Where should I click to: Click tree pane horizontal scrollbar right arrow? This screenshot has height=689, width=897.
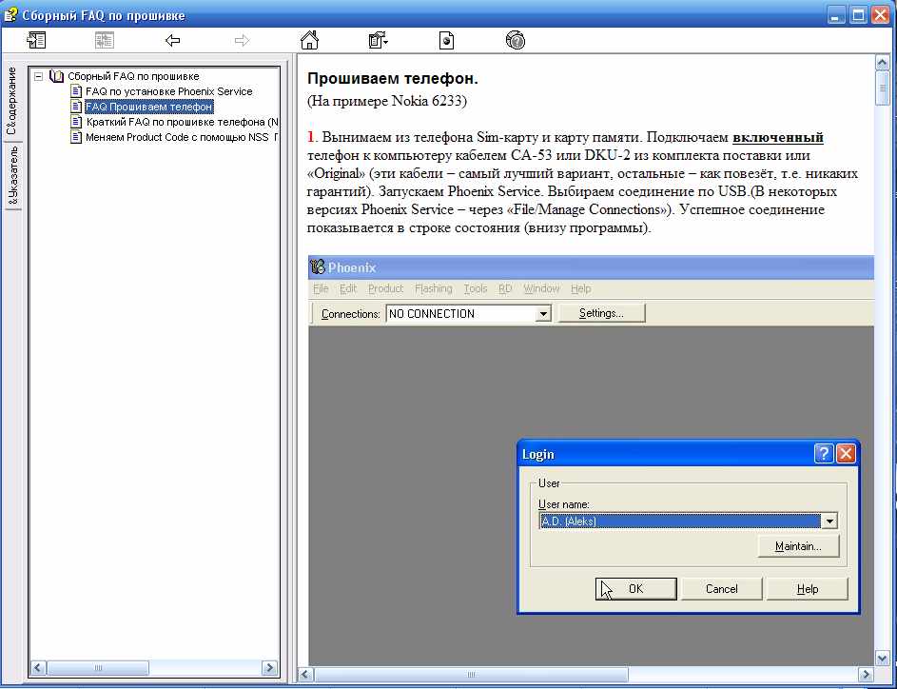(269, 667)
